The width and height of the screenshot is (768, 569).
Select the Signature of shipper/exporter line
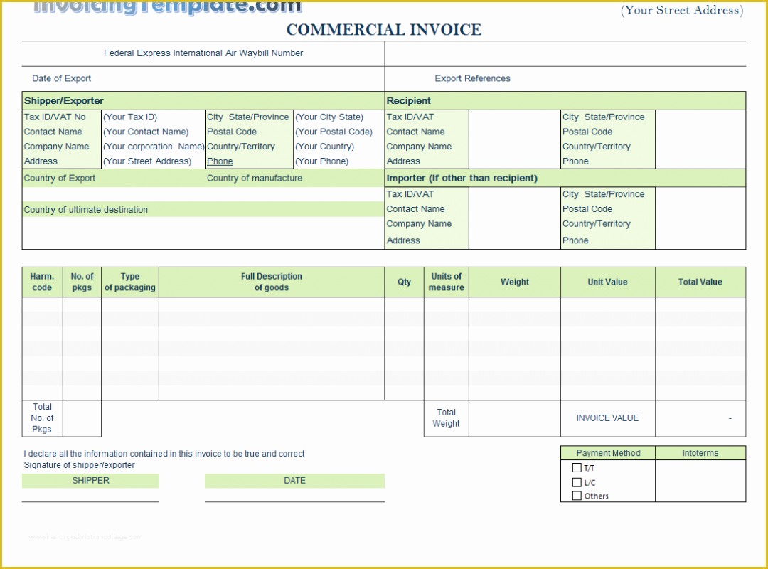pyautogui.click(x=79, y=465)
